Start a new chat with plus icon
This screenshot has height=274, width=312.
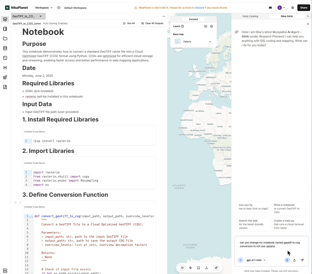click(x=308, y=24)
